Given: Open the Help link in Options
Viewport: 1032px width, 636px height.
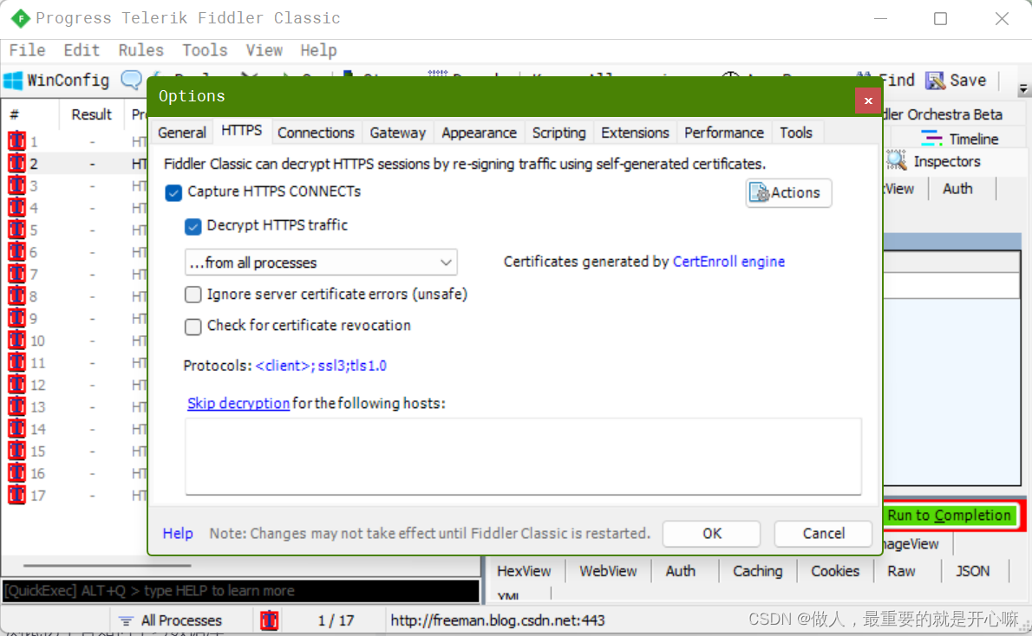Looking at the screenshot, I should 178,534.
